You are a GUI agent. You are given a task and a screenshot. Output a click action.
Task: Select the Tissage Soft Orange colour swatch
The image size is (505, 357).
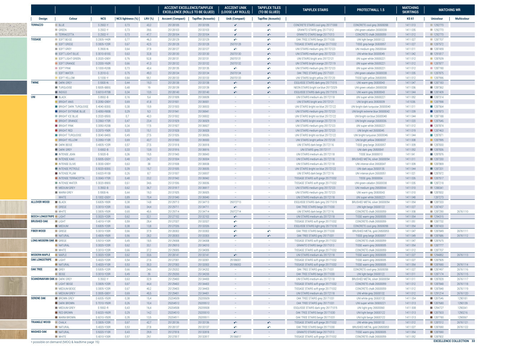pyautogui.click(x=56, y=64)
